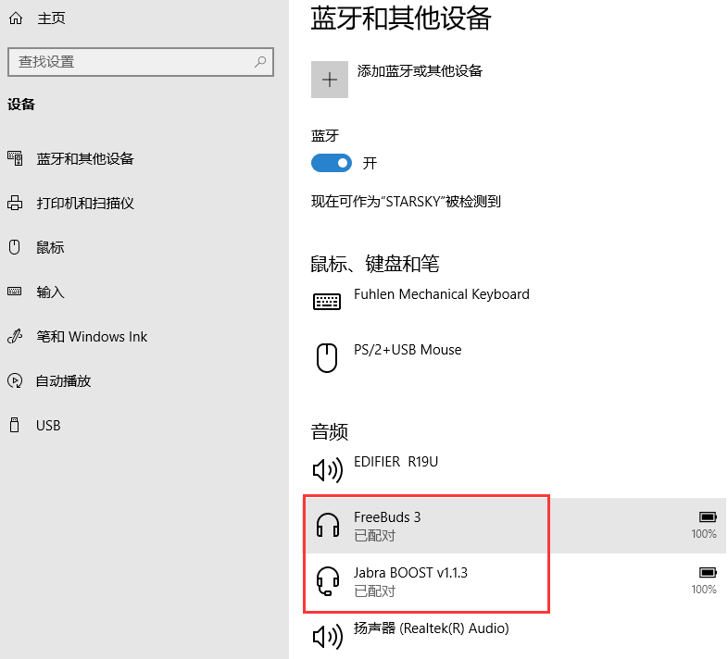Select 蓝牙和其他设备 sidebar item

coord(85,158)
